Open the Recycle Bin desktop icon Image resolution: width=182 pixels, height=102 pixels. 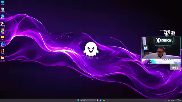point(3,10)
